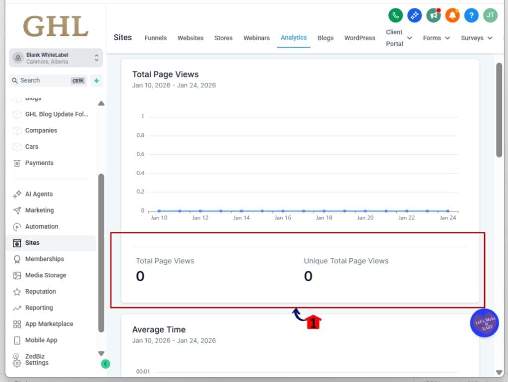Collapse sidebar with the green arrow button
Image resolution: width=508 pixels, height=382 pixels.
(105, 364)
